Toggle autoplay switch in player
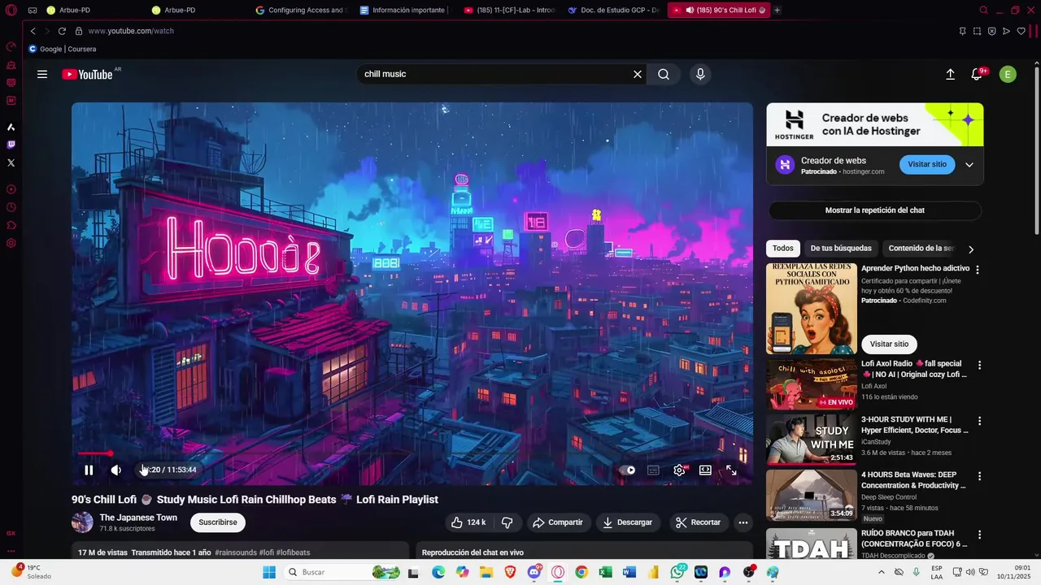 (x=627, y=470)
